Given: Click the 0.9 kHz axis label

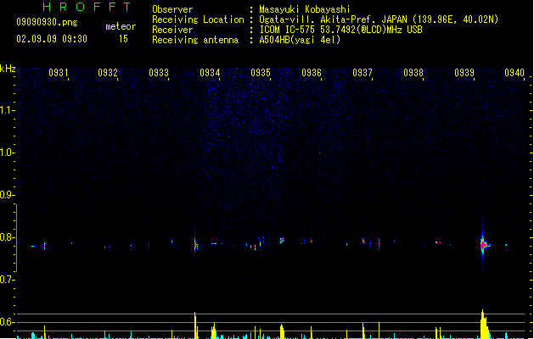Looking at the screenshot, I should click(x=7, y=195).
